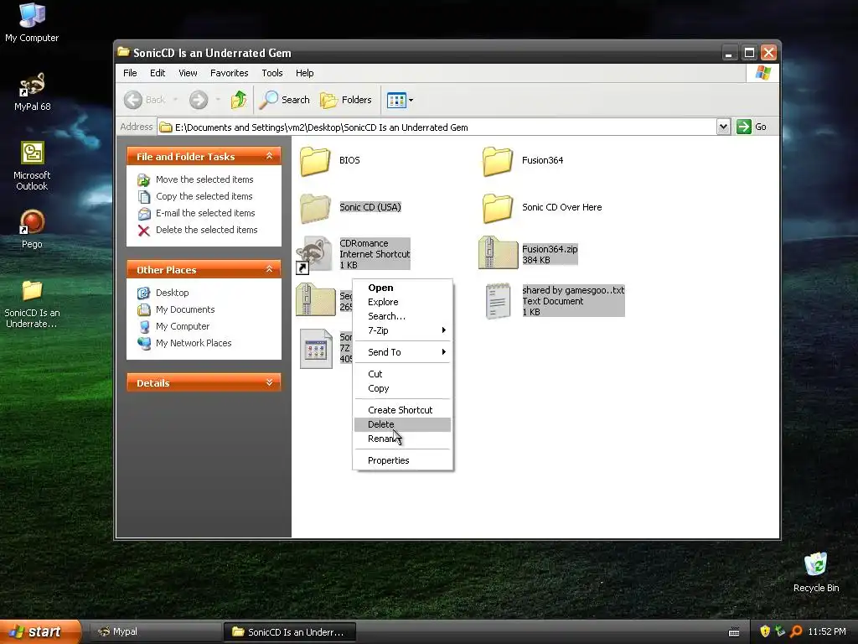The image size is (858, 644).
Task: Launch Pego desktop shortcut
Action: 32,230
